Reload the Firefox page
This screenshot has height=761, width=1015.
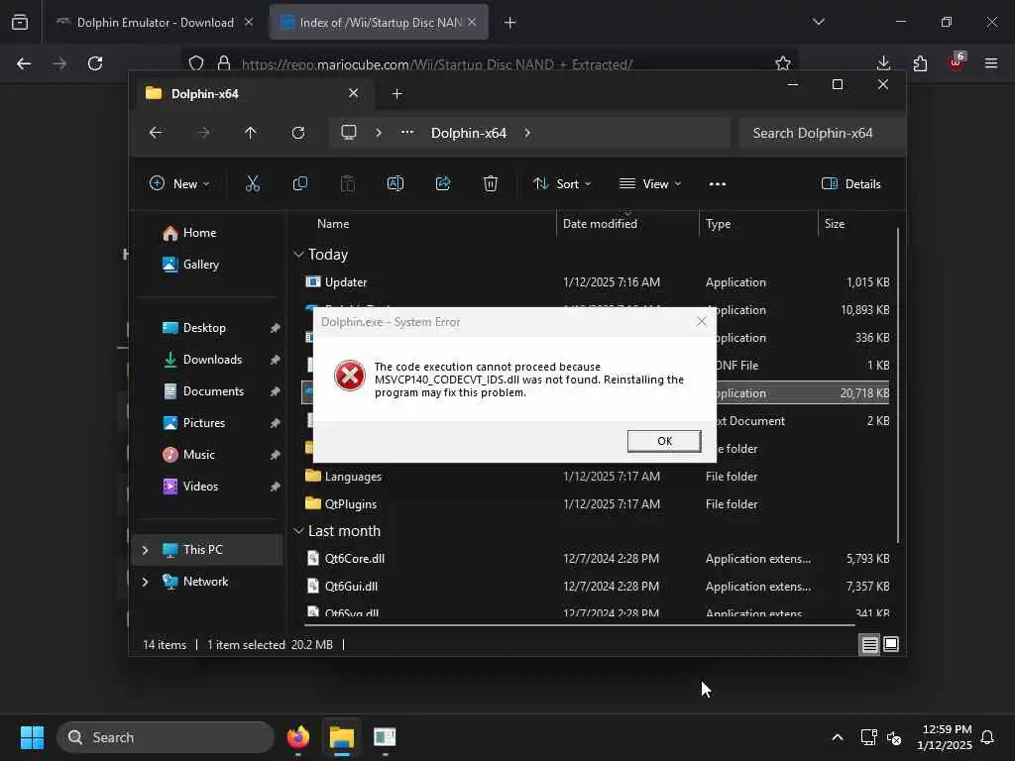(x=95, y=63)
